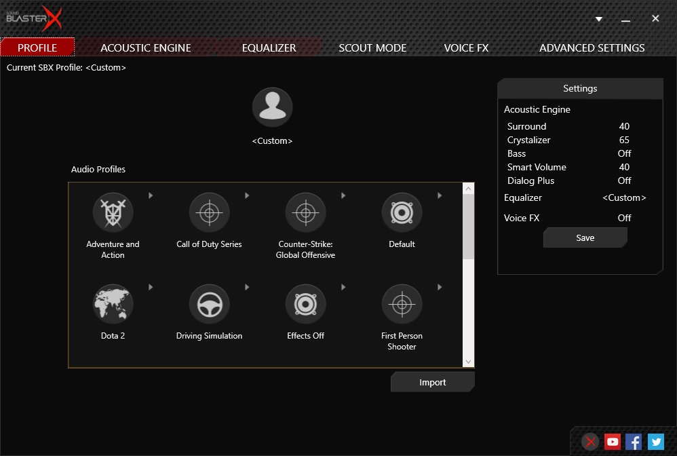Click the Surround value 40
This screenshot has width=677, height=456.
point(624,126)
